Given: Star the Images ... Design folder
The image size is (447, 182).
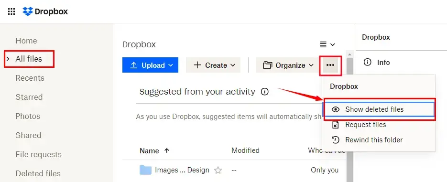Looking at the screenshot, I should click(218, 171).
